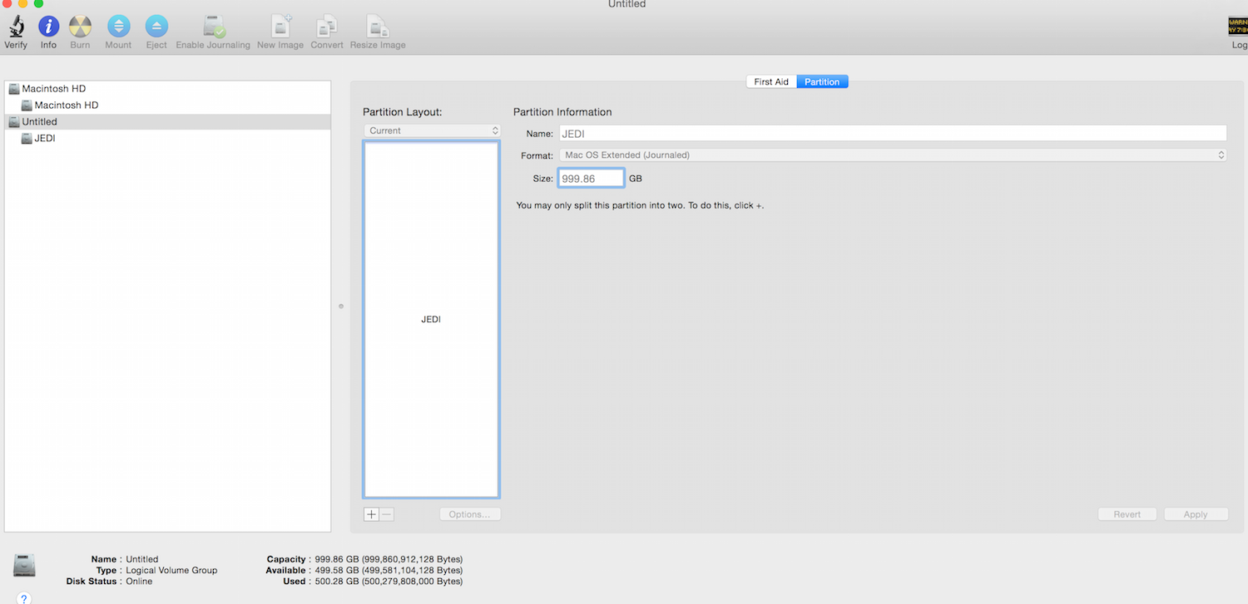This screenshot has width=1248, height=604.
Task: Click the Eject toolbar icon
Action: (156, 27)
